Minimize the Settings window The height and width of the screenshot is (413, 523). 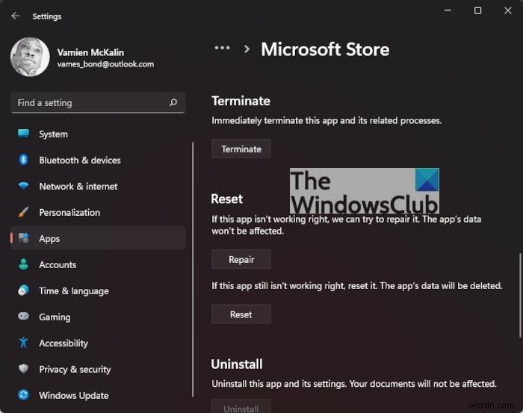(x=448, y=10)
